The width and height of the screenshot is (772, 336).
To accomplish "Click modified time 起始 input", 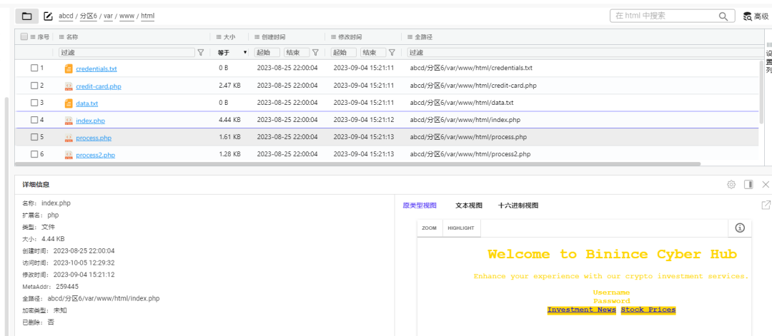I will pos(344,52).
